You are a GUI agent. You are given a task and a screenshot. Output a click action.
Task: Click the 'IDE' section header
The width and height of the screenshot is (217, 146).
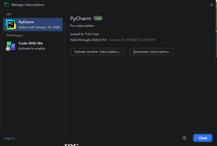coord(9,14)
